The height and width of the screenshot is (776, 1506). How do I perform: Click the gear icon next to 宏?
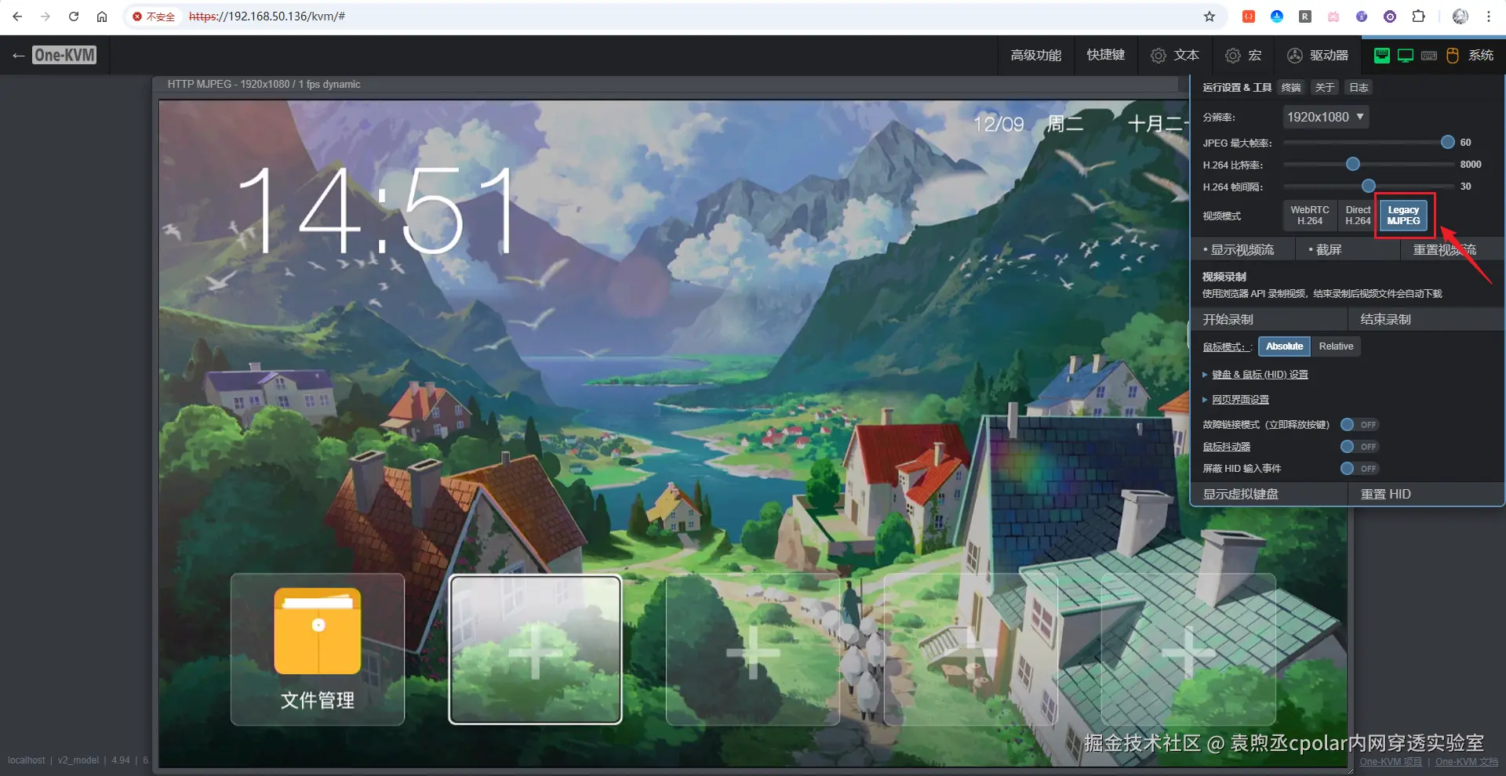pyautogui.click(x=1233, y=56)
